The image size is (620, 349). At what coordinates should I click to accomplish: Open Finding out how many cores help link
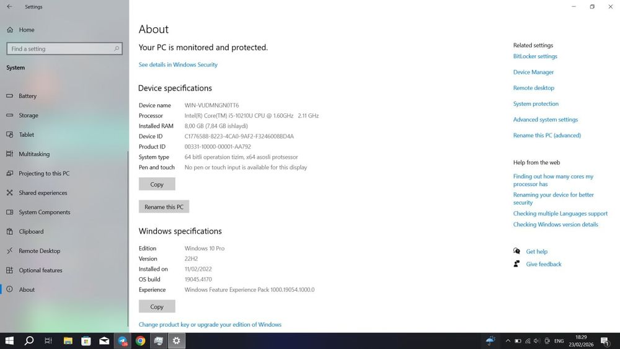coord(553,180)
